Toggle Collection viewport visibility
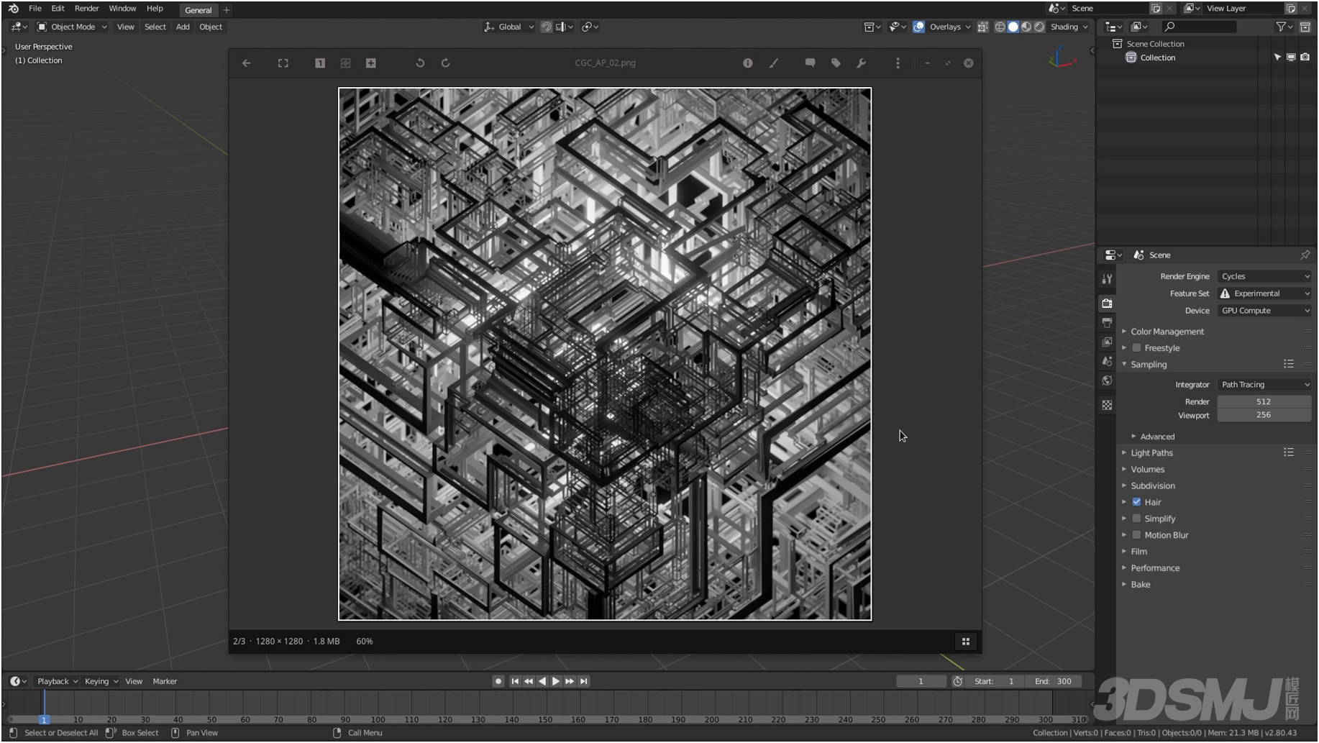 1291,58
